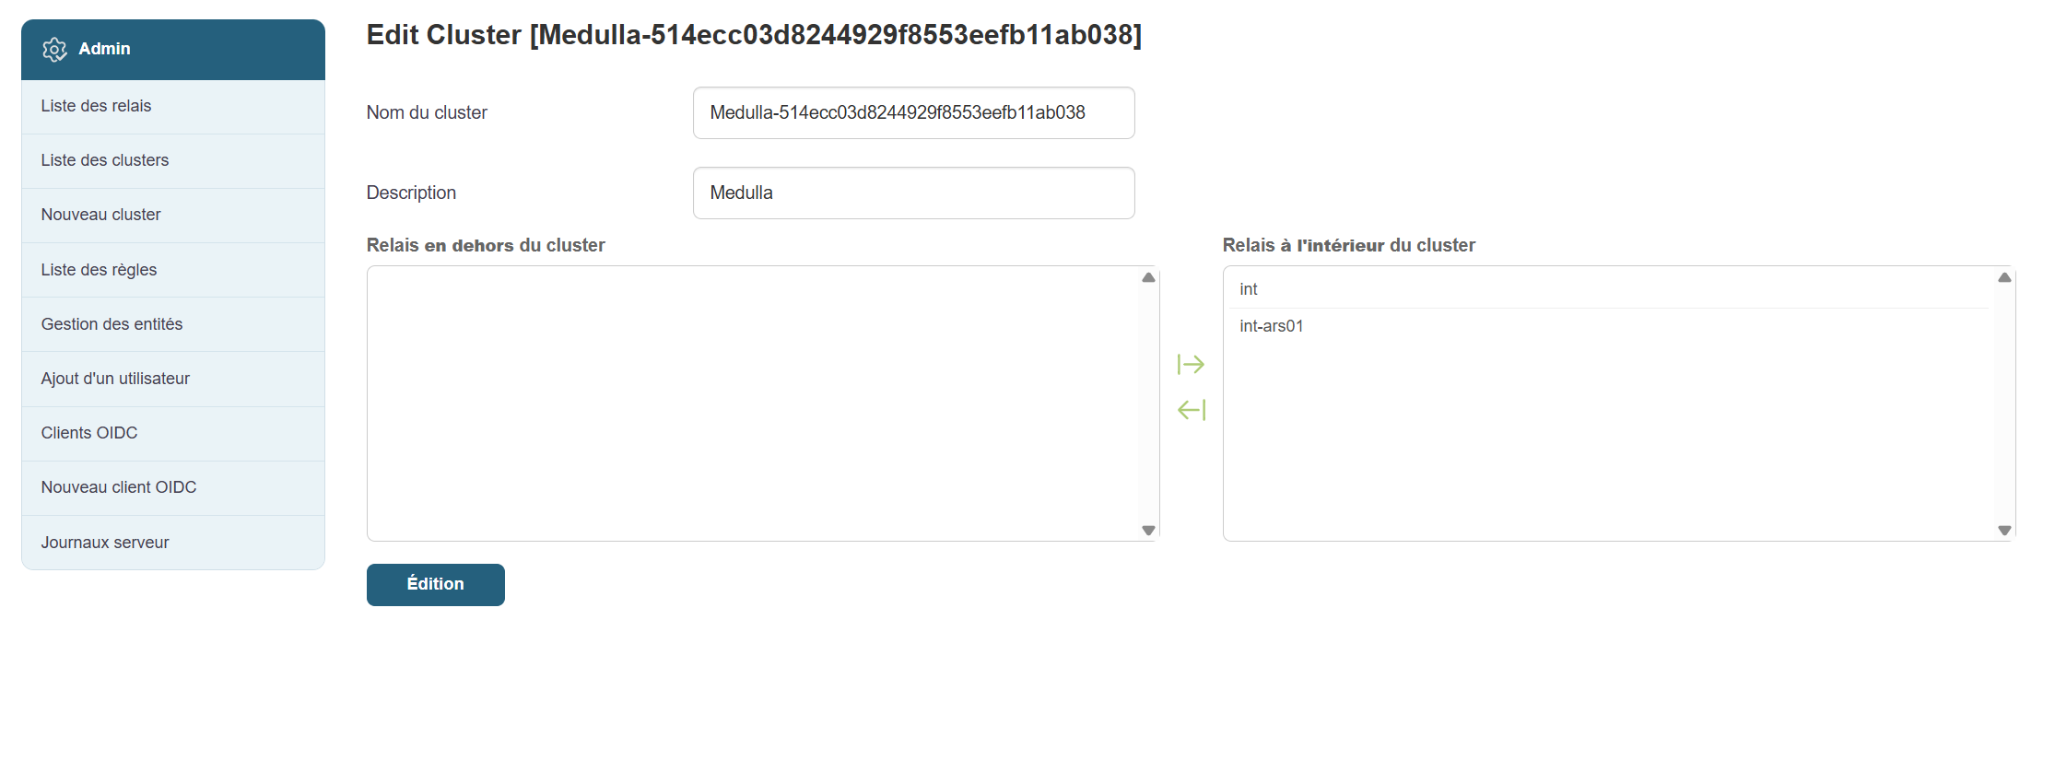Navigate to Gestion des entités
This screenshot has height=760, width=2055.
(x=112, y=324)
